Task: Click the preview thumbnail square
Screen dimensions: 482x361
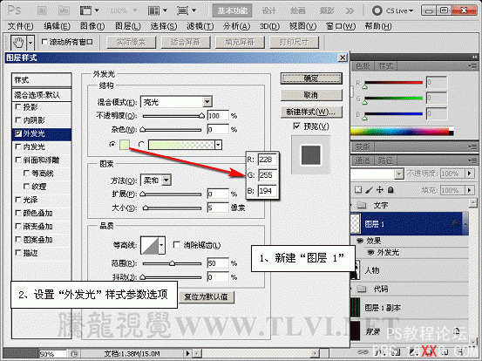Action: [311, 155]
